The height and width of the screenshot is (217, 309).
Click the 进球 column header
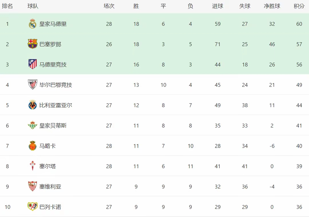(x=217, y=6)
